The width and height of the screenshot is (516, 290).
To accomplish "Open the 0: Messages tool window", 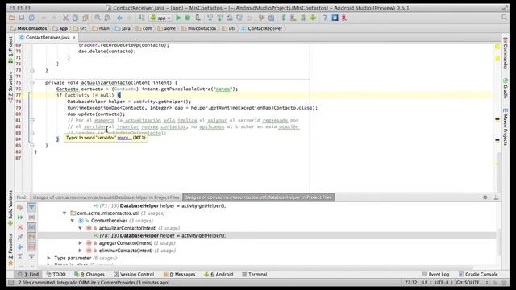I will point(179,274).
